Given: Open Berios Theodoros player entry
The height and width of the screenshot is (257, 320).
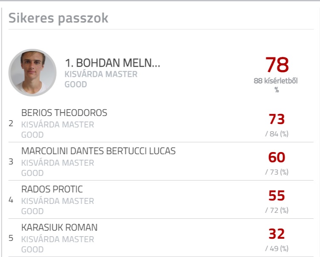Looking at the screenshot, I should coord(64,113).
